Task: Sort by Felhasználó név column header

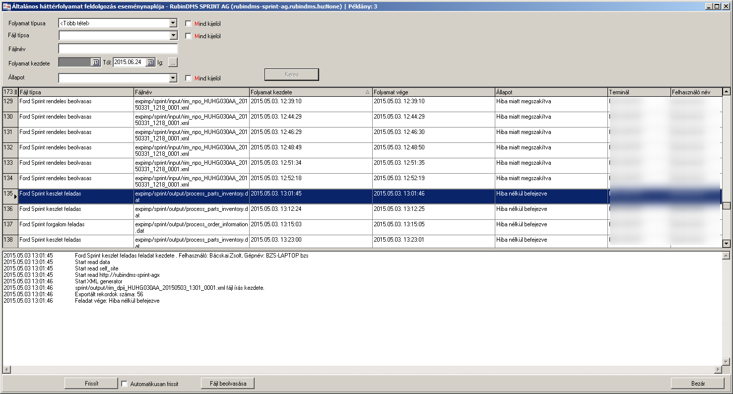Action: click(x=696, y=92)
